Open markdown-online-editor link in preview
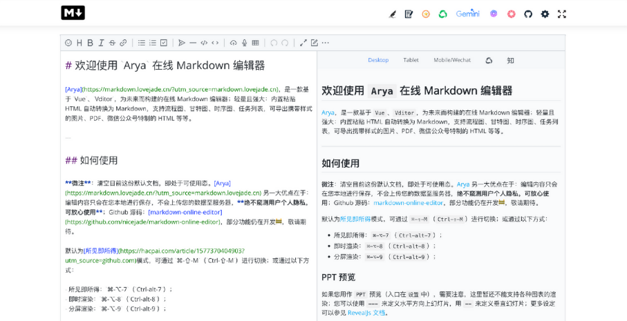Screen dimensions: 627x321 coord(409,202)
